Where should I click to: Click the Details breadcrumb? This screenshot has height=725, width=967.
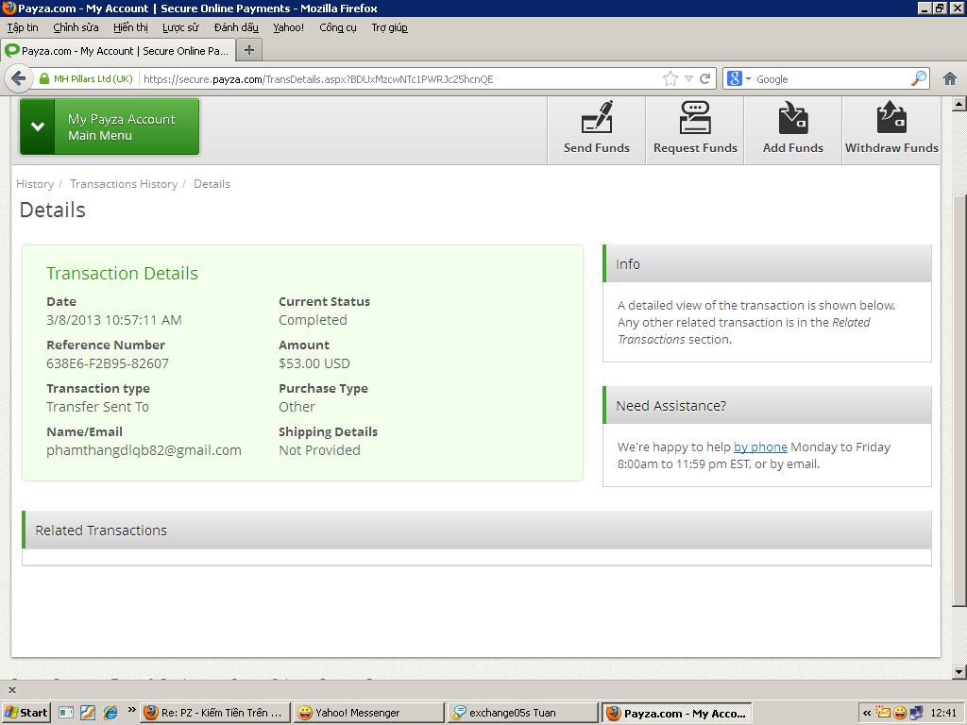click(x=212, y=184)
